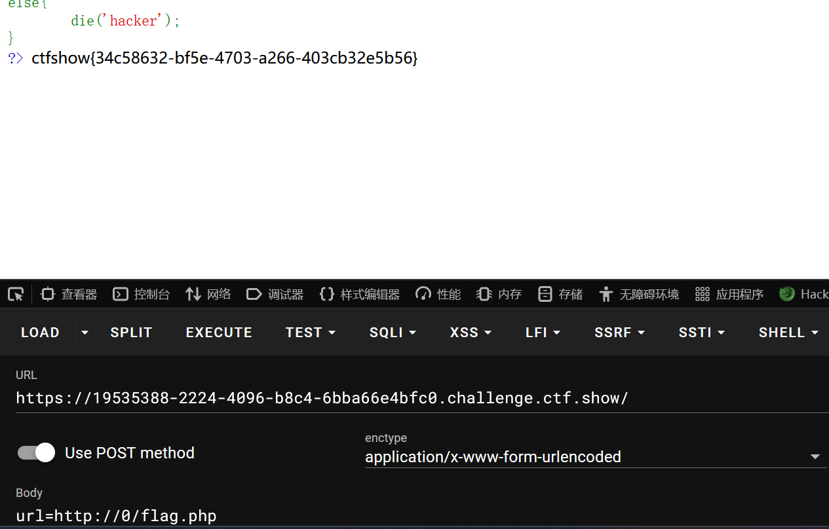Switch to the Network (网络) panel

tap(208, 295)
